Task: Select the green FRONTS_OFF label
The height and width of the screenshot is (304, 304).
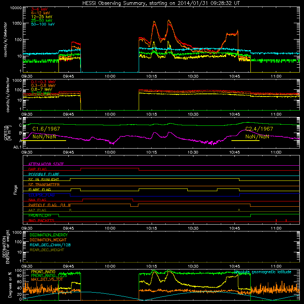Action: pyautogui.click(x=40, y=215)
